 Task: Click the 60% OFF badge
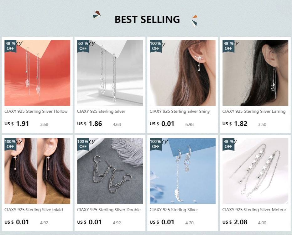[x=83, y=46]
